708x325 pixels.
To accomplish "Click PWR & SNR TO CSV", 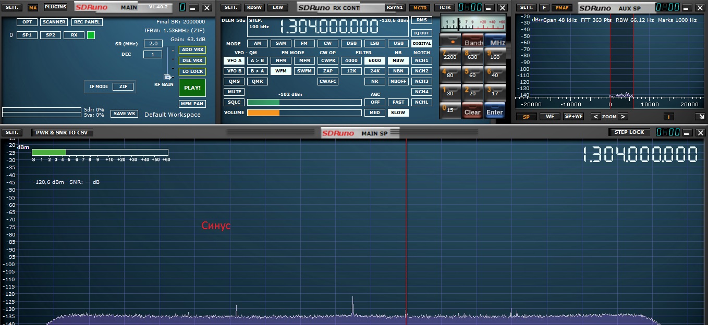I will click(62, 132).
